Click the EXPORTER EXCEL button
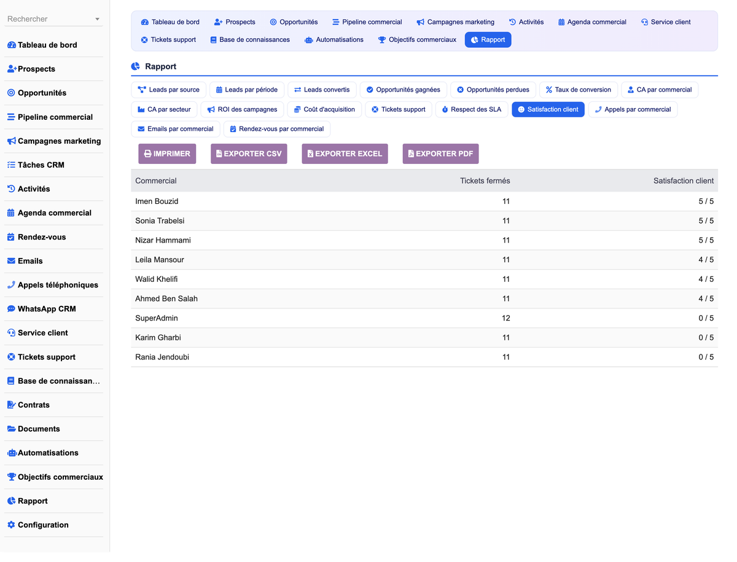Screen dimensions: 737x562 point(345,154)
